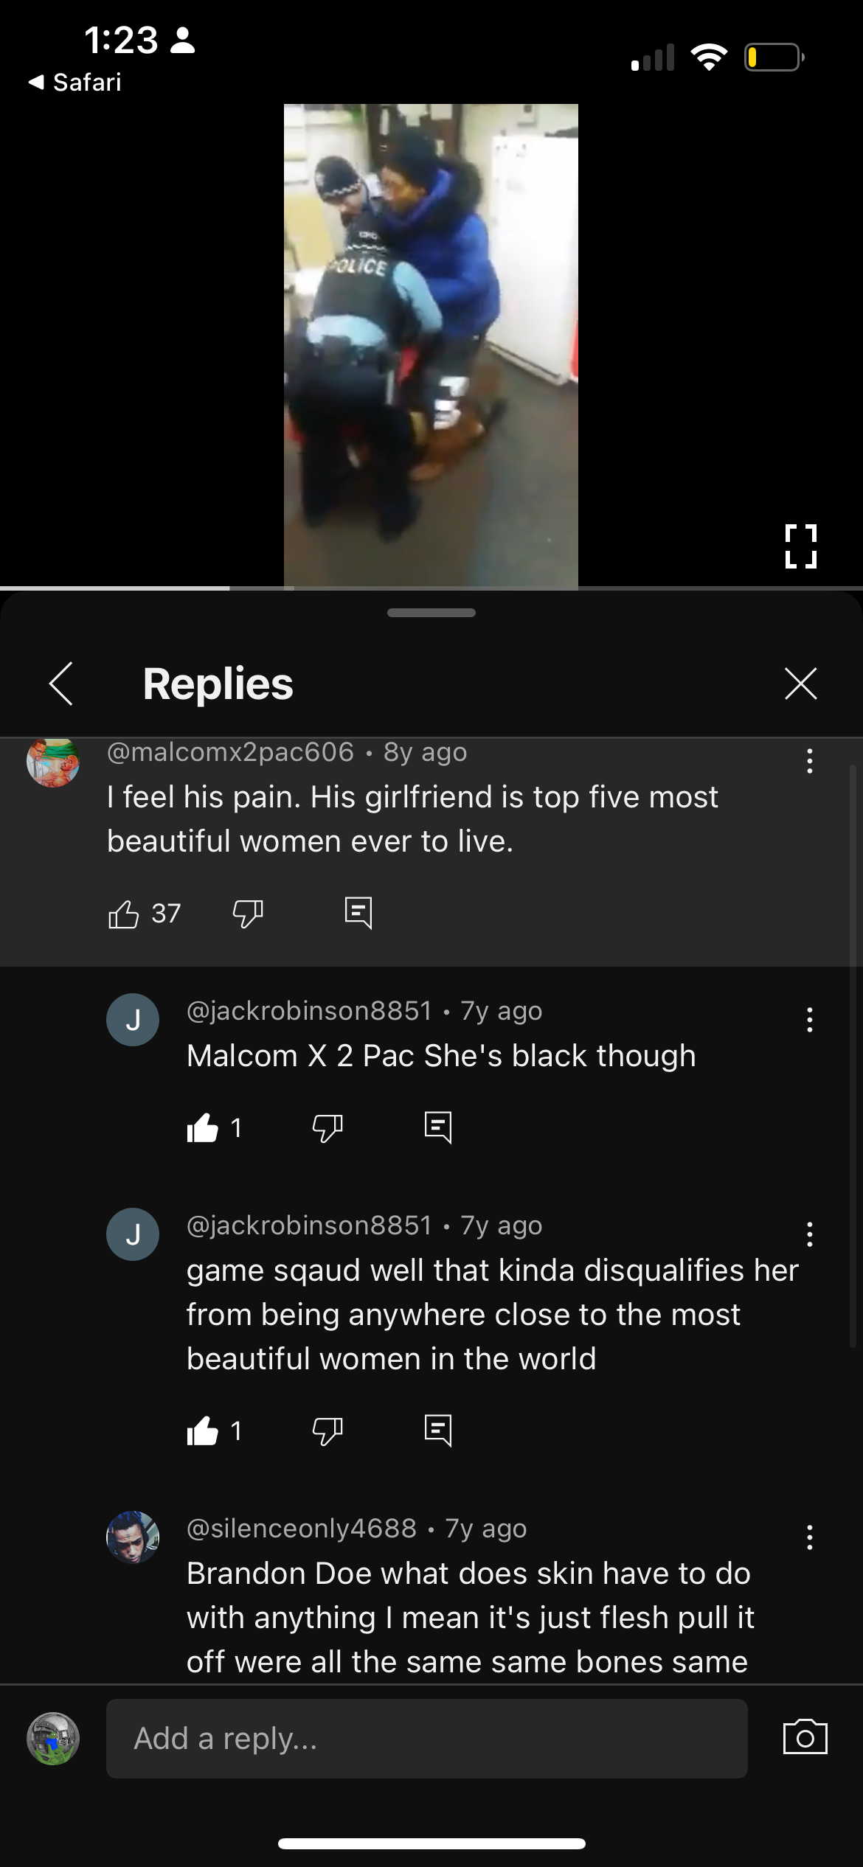863x1867 pixels.
Task: Unlike the "She's black though" reply
Action: (203, 1128)
